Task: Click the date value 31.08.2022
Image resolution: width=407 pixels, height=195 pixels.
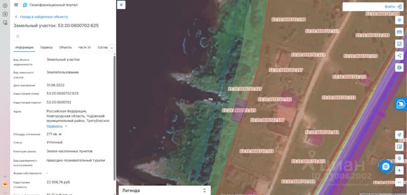Action: click(55, 85)
